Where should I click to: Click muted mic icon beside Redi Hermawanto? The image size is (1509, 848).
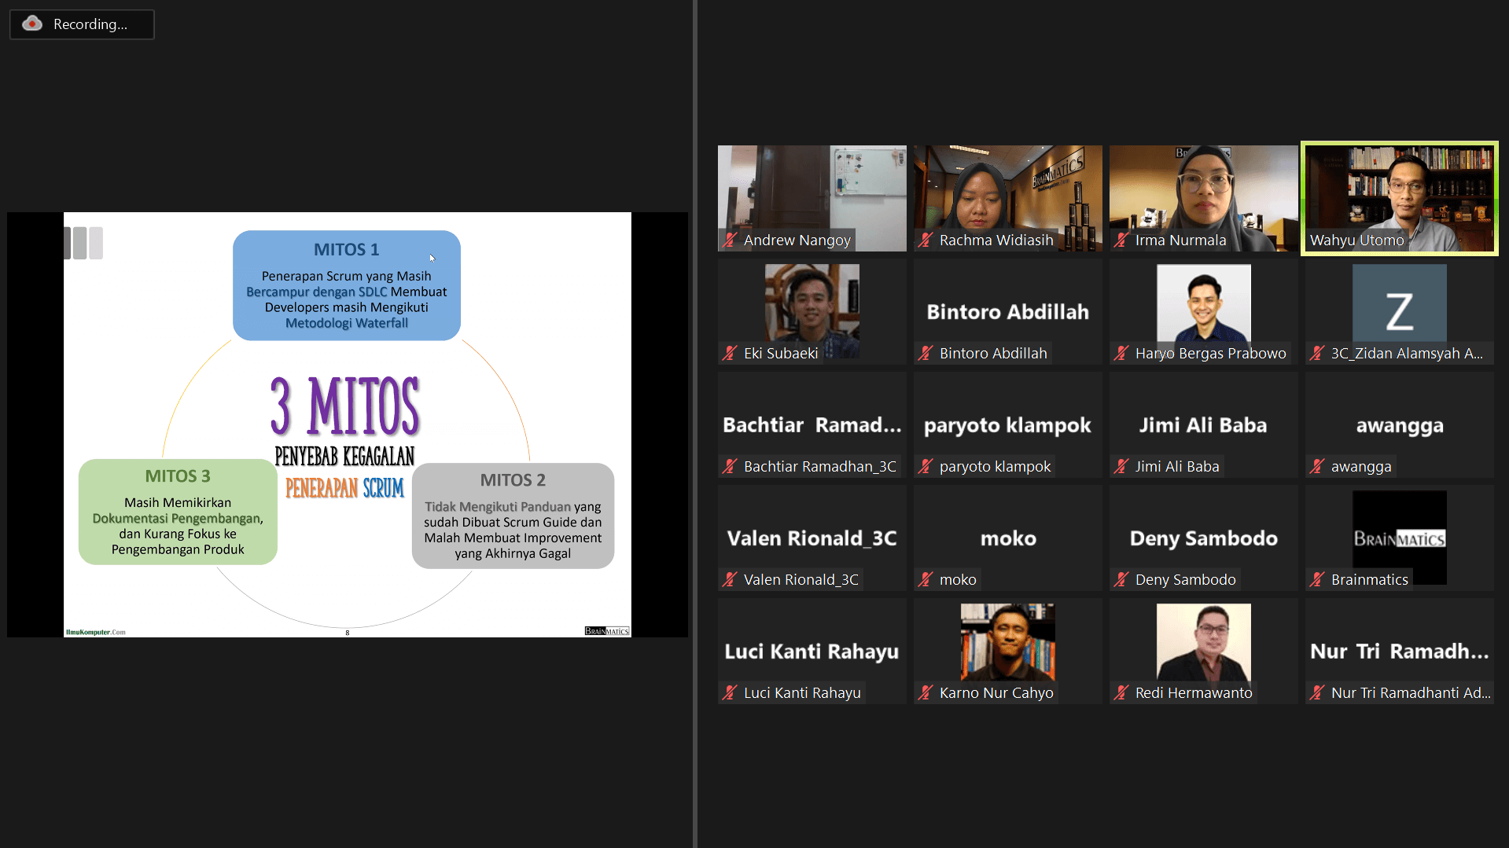coord(1121,693)
